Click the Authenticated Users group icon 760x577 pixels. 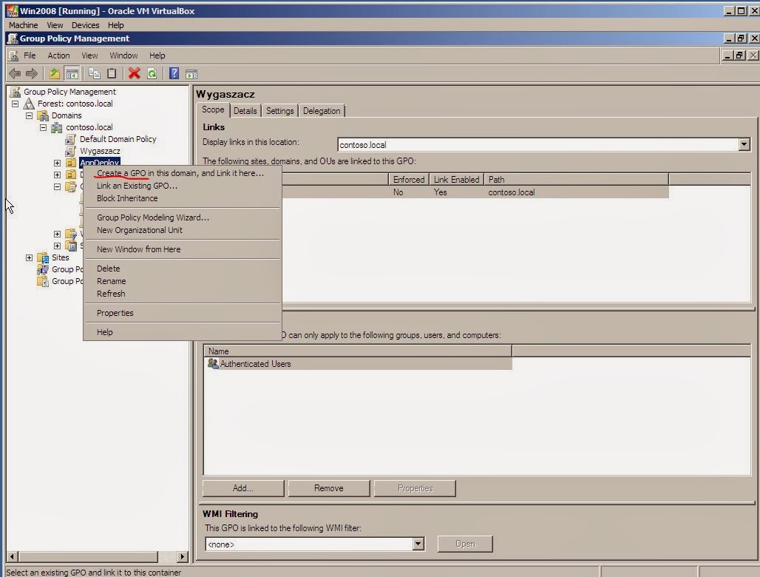pyautogui.click(x=213, y=363)
